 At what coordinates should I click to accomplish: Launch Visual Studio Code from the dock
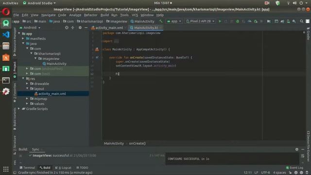click(x=6, y=35)
